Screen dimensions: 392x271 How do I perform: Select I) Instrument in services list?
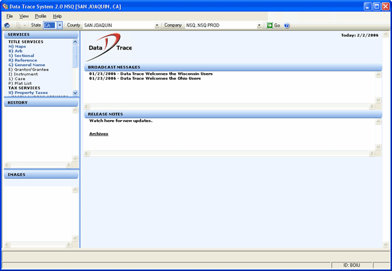(23, 74)
